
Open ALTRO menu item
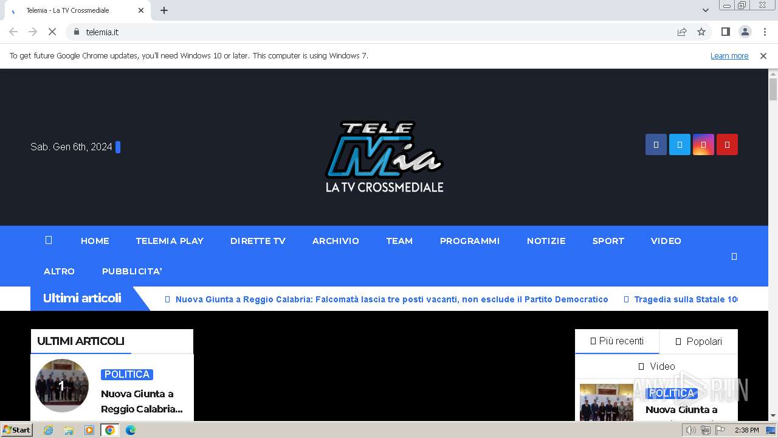[59, 271]
